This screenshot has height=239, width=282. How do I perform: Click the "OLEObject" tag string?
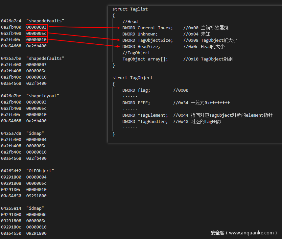41,171
